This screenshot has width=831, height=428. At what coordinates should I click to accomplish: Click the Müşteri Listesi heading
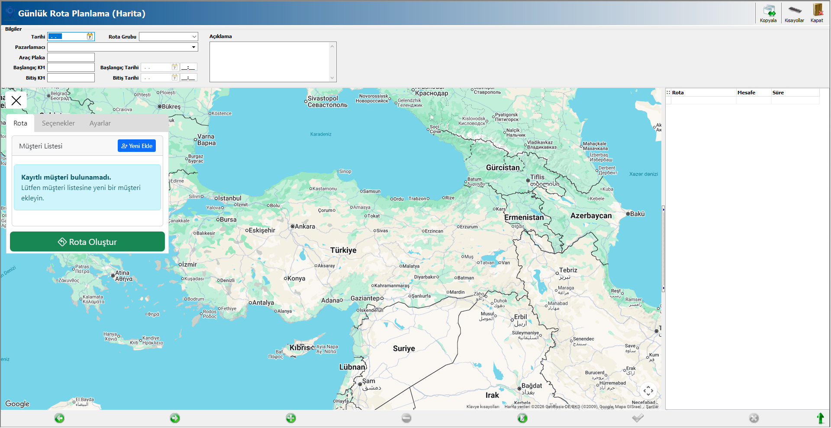click(41, 146)
